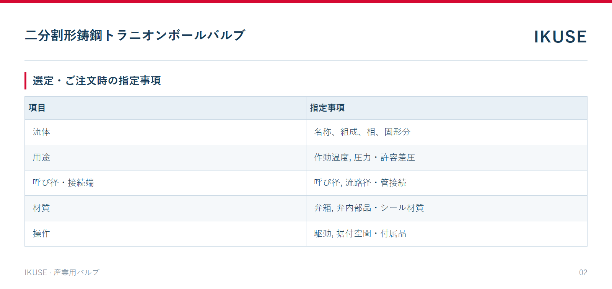Select the 流体 table cell

[x=165, y=132]
